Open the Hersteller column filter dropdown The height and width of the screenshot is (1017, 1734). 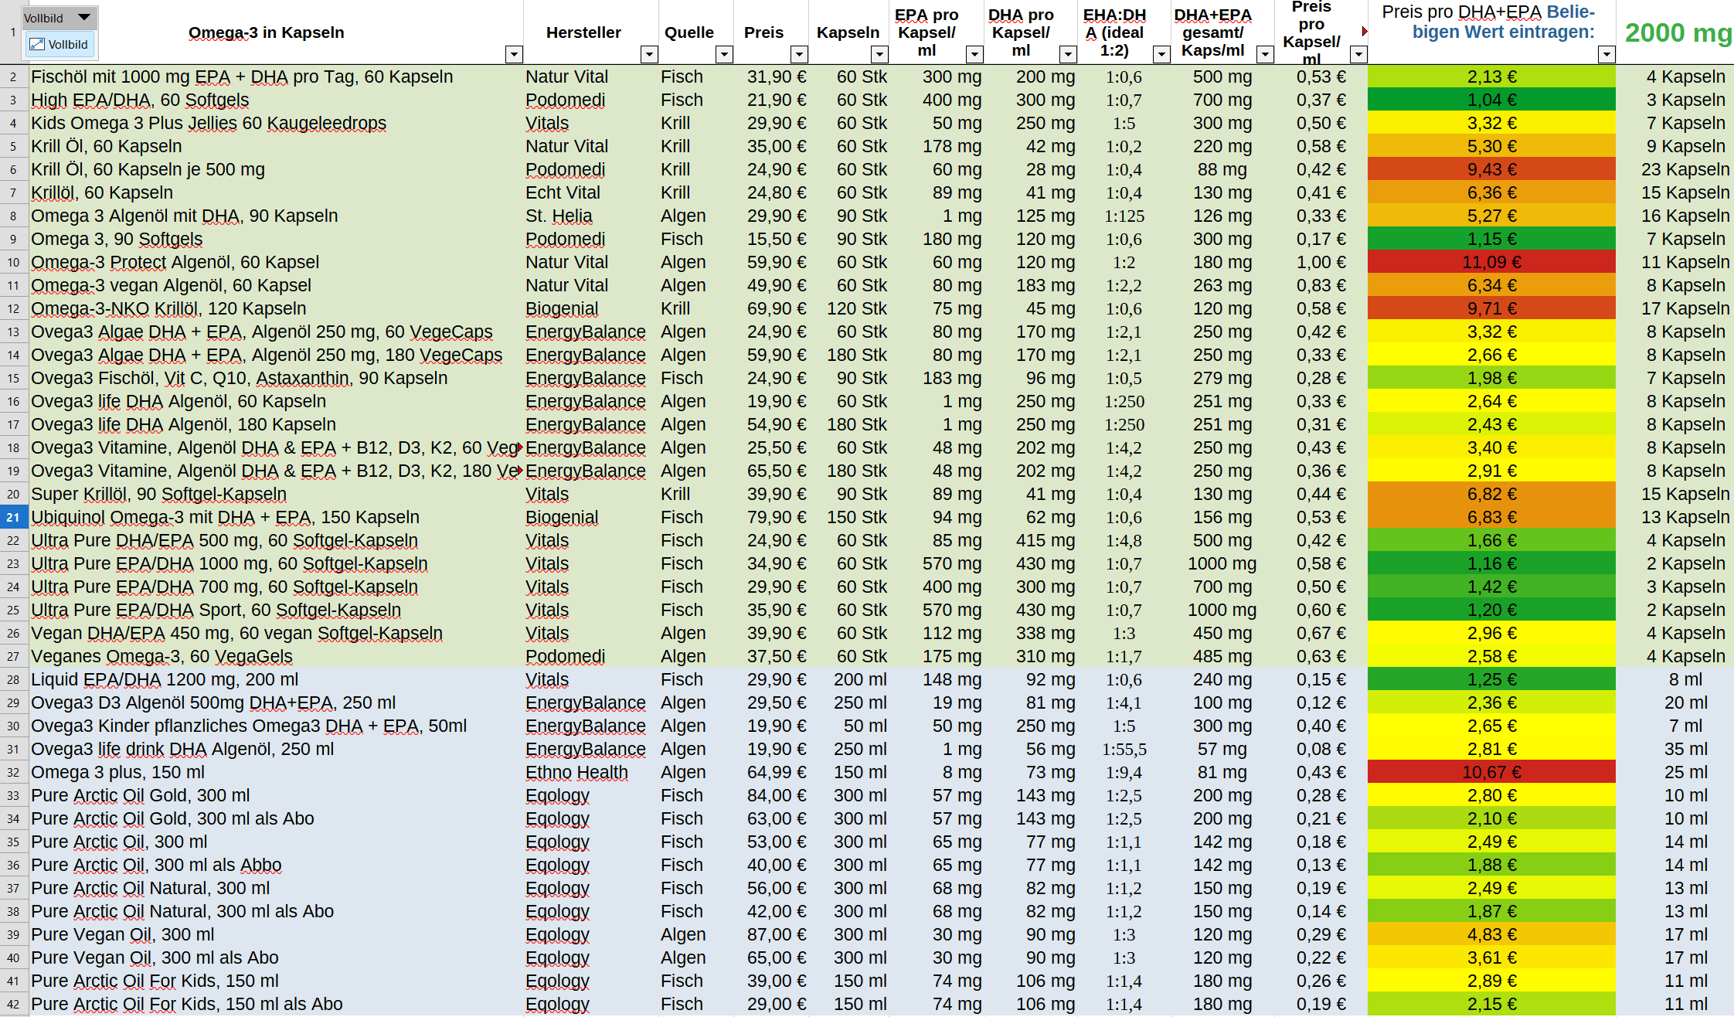click(x=649, y=54)
